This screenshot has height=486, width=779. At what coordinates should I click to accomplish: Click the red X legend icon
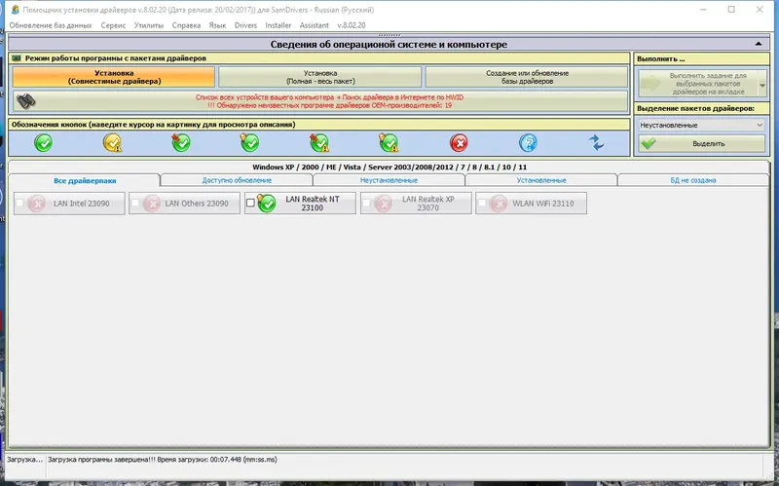coord(459,143)
